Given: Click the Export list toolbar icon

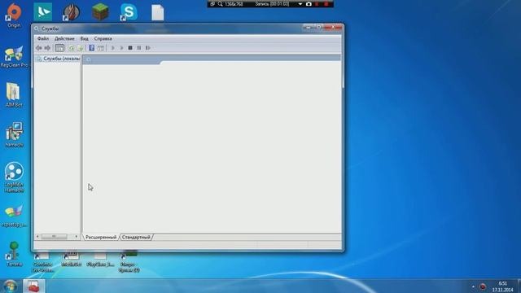Looking at the screenshot, I should coord(80,48).
